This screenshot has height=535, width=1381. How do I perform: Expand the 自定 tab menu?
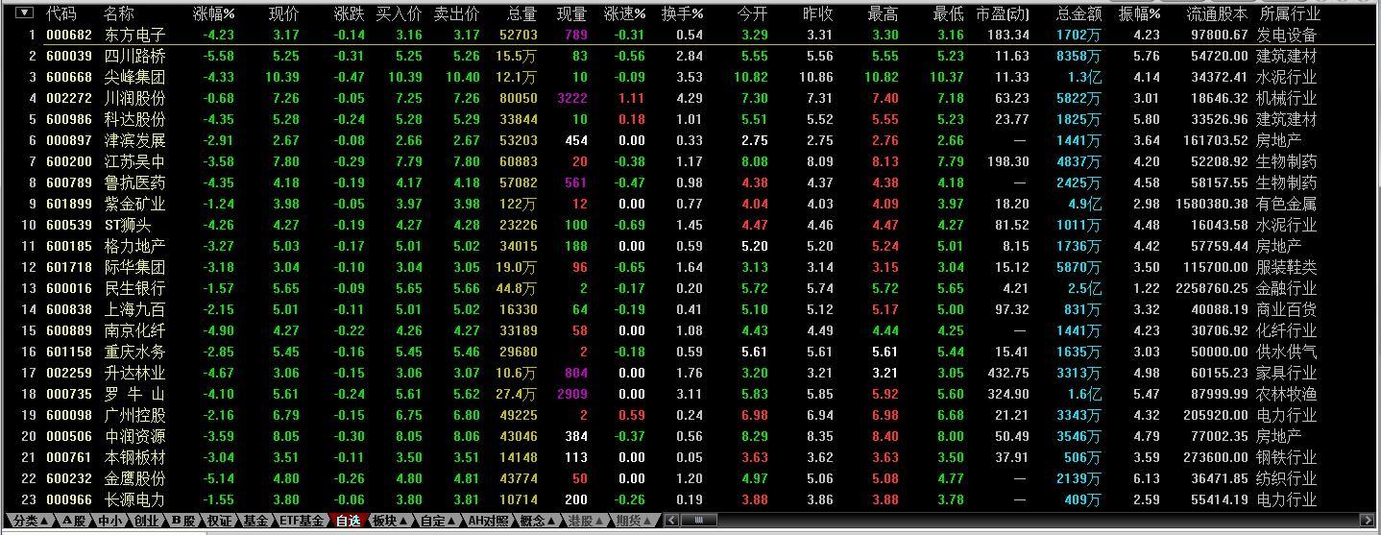pyautogui.click(x=436, y=521)
